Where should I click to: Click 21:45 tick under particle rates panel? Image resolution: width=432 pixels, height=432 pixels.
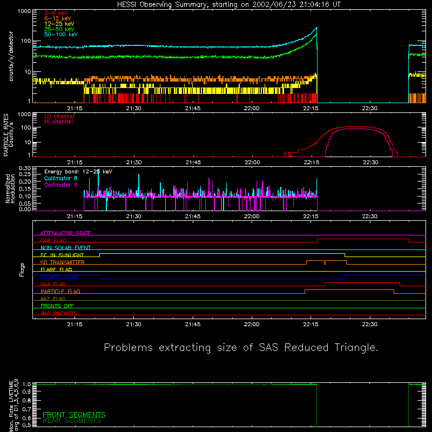click(x=193, y=163)
